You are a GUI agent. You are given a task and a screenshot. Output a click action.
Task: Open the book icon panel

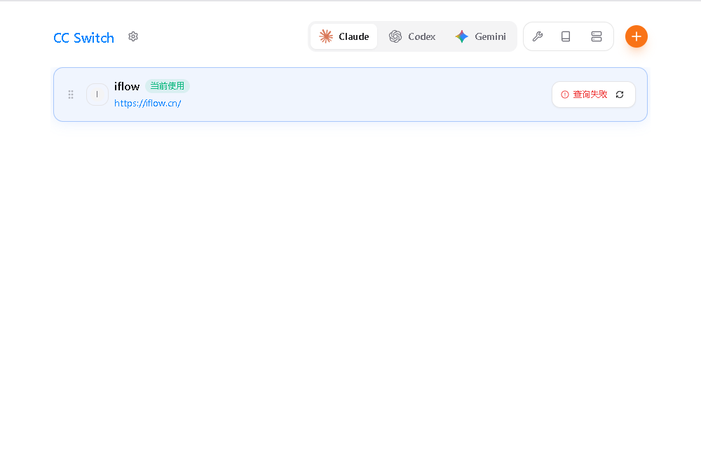[x=566, y=36]
